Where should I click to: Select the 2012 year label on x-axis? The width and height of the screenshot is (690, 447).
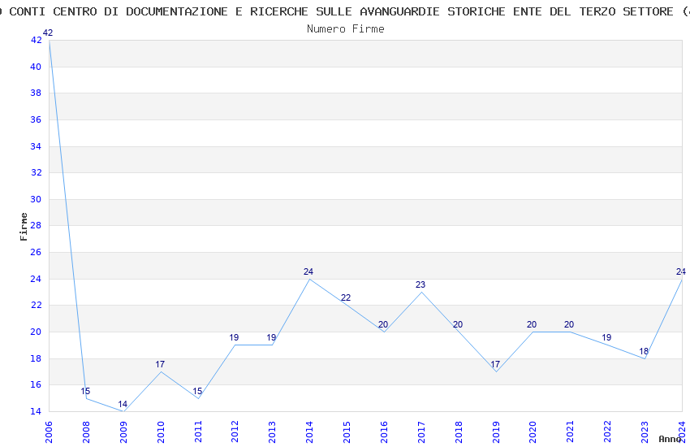(235, 432)
